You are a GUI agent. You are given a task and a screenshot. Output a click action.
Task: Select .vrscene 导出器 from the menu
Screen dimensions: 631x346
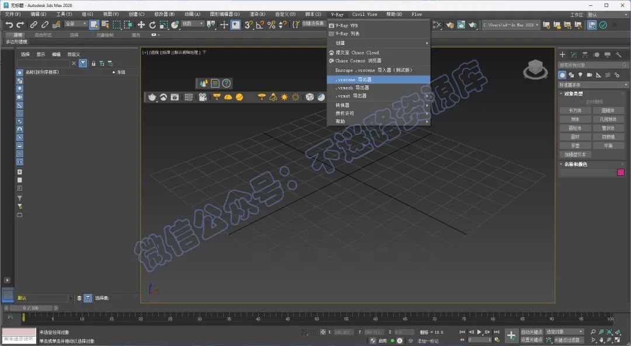pyautogui.click(x=378, y=79)
